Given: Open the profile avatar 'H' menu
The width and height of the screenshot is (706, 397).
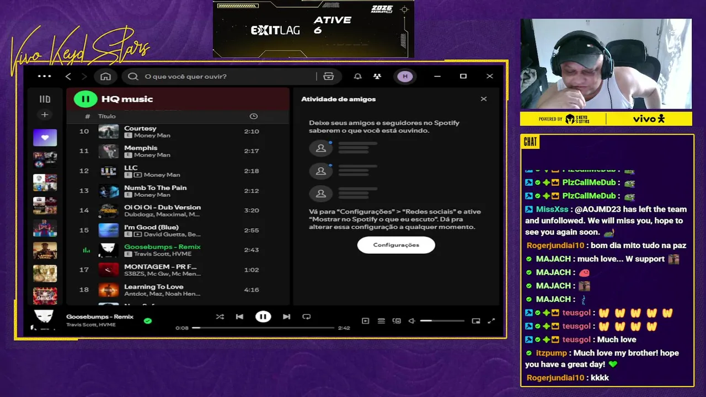Looking at the screenshot, I should coord(405,76).
